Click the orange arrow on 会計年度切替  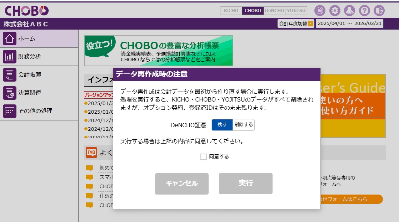click(x=310, y=24)
